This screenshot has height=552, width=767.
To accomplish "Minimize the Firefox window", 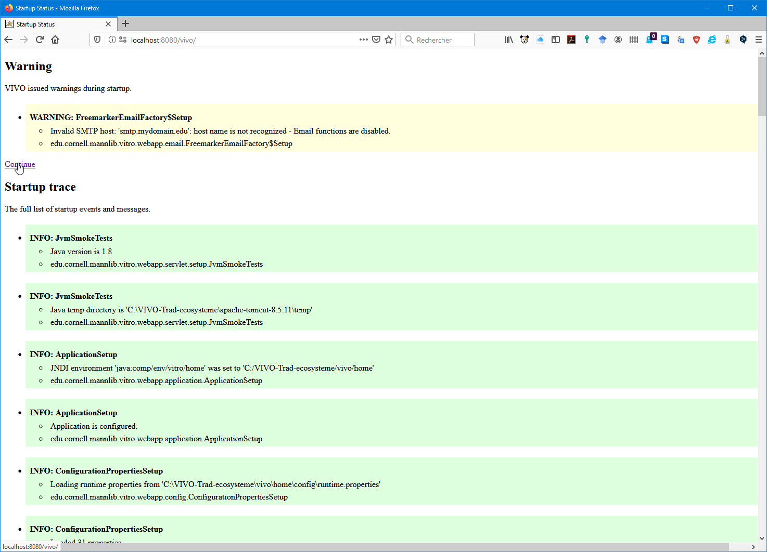I will (707, 8).
